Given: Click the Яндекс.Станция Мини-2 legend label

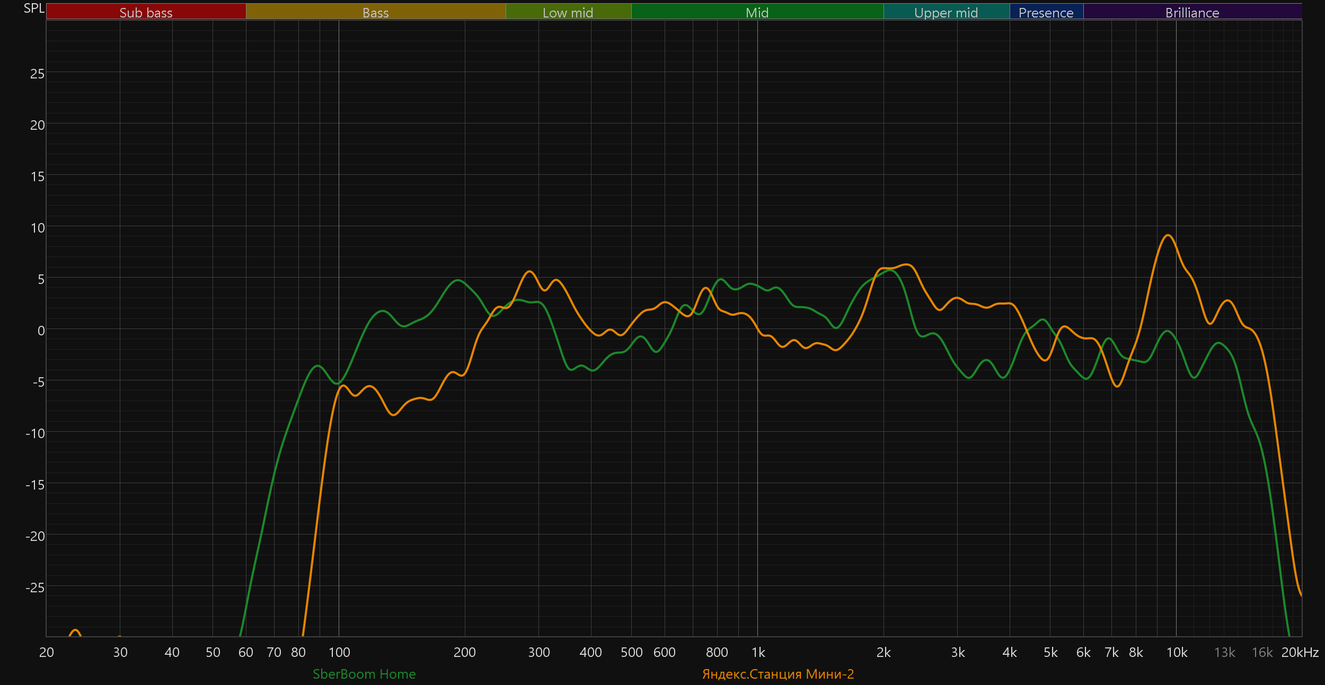Looking at the screenshot, I should tap(778, 674).
